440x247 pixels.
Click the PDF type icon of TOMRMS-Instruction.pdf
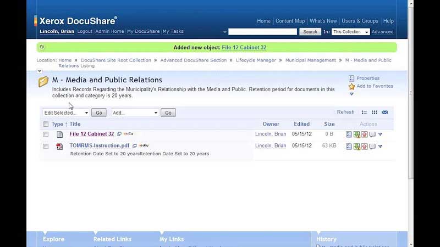[59, 146]
